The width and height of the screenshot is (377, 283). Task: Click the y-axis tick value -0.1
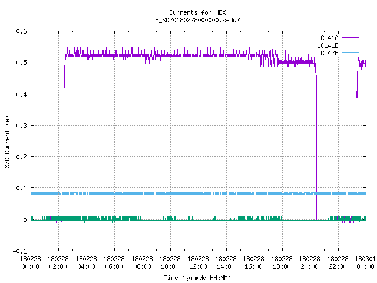(19, 251)
